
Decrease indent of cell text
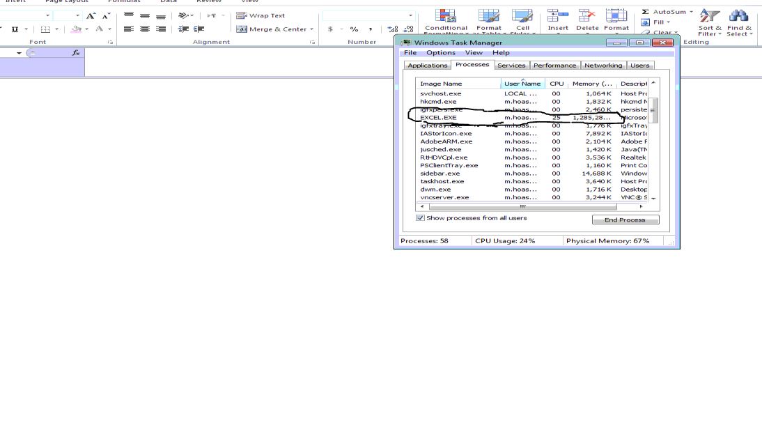(183, 29)
